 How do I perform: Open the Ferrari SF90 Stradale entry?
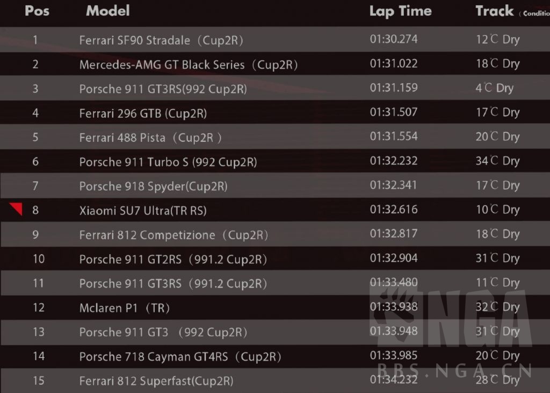(162, 40)
